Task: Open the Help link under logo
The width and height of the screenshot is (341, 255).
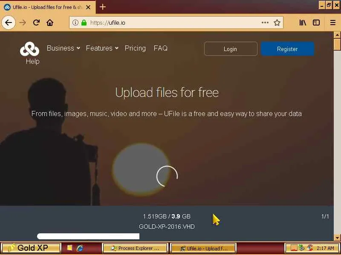Action: (x=33, y=61)
